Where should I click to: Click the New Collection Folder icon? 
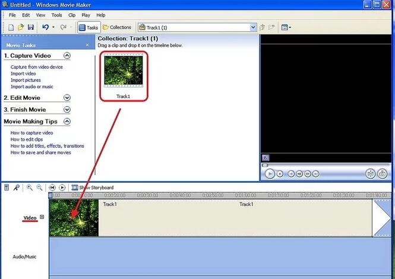click(271, 27)
